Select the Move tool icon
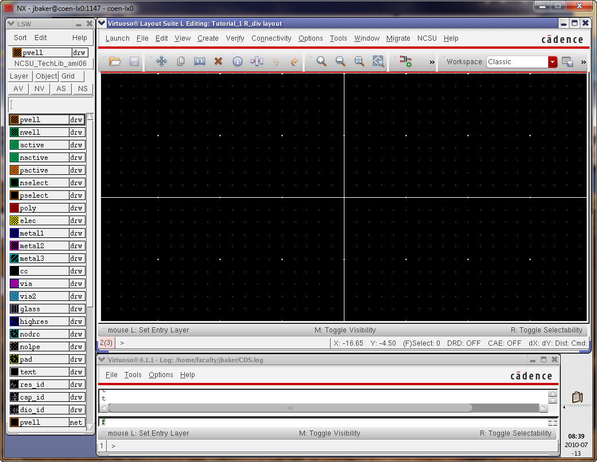 tap(161, 61)
